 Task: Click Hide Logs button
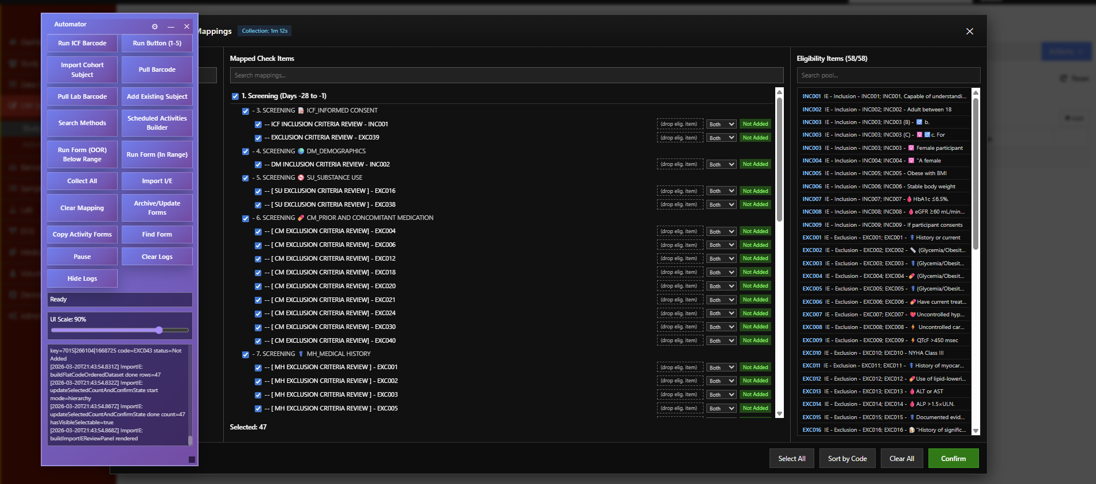click(x=82, y=278)
